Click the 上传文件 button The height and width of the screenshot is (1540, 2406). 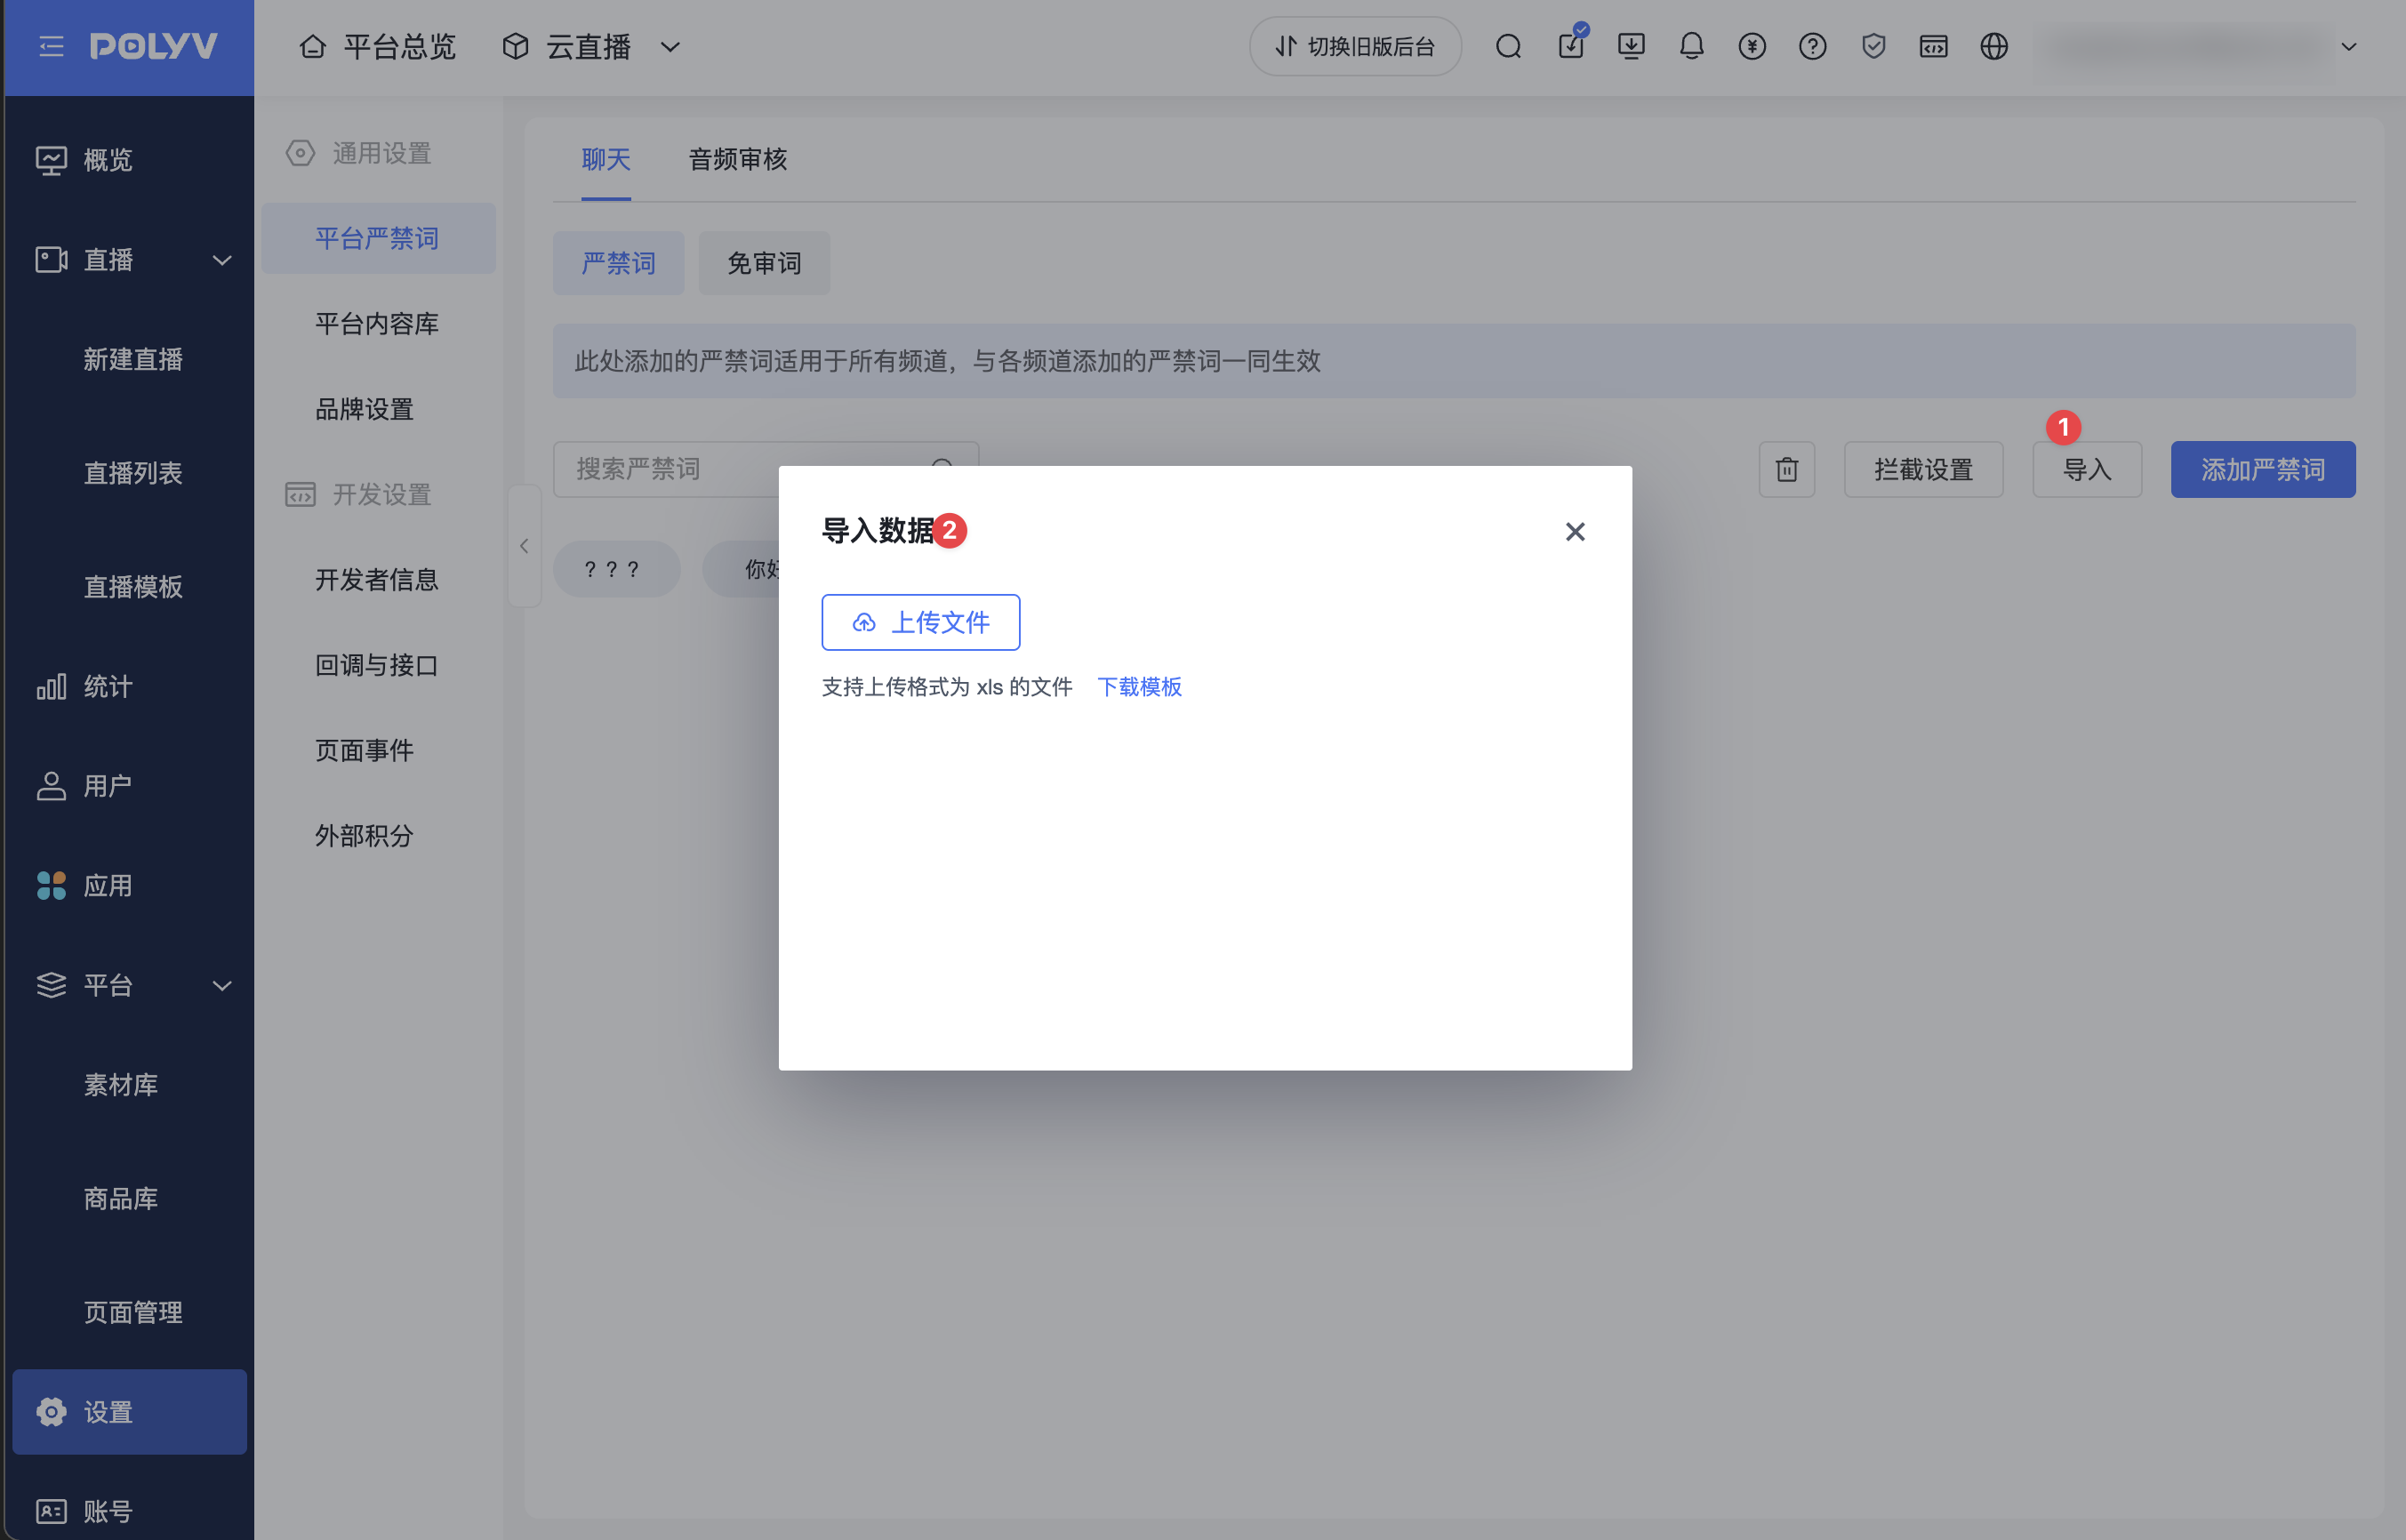click(x=920, y=622)
